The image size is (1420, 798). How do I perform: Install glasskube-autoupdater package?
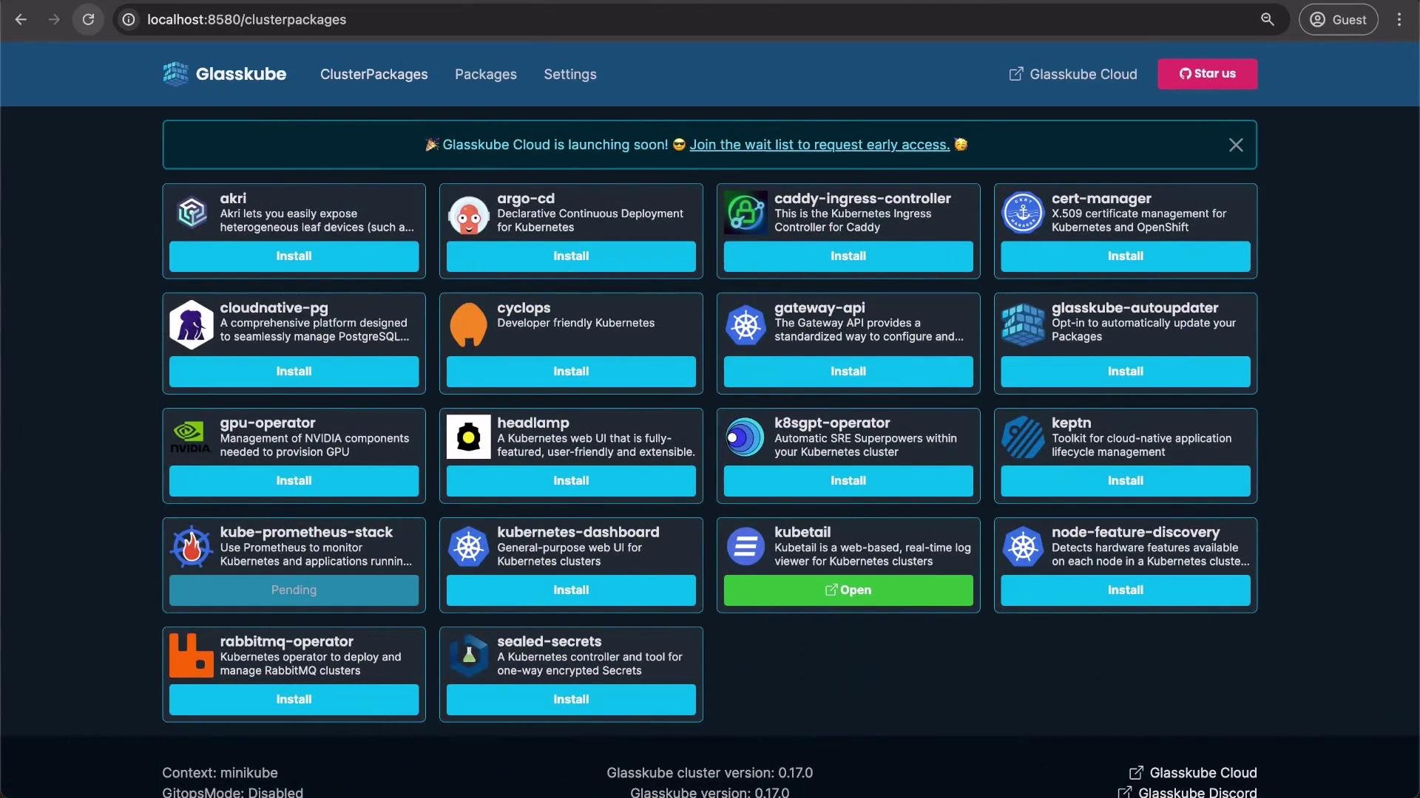pos(1126,372)
